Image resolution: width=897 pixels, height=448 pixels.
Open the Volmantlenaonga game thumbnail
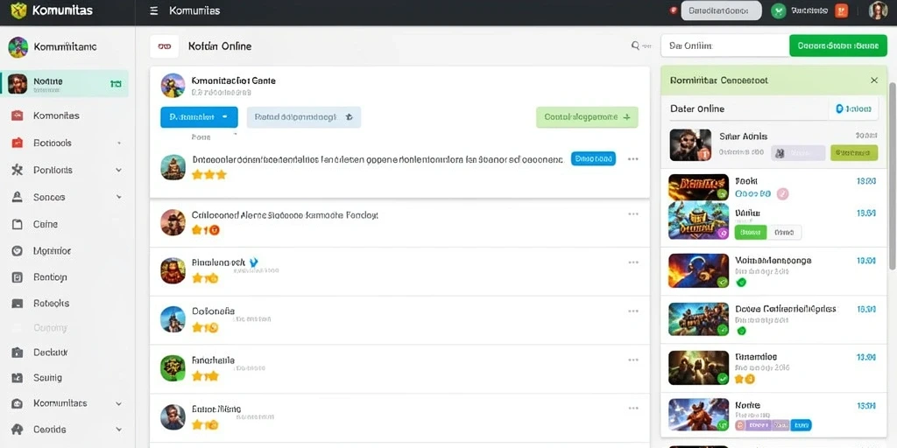[x=698, y=270]
